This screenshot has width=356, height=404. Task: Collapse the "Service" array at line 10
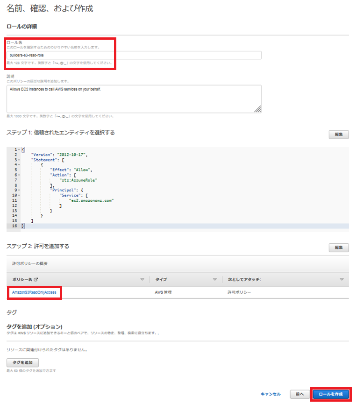click(x=19, y=195)
